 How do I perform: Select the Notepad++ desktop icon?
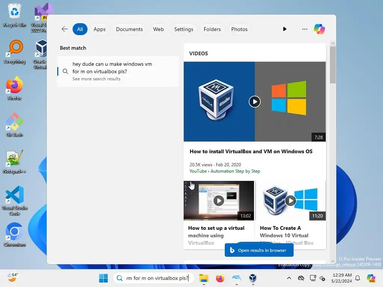tap(15, 161)
